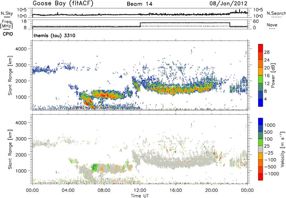This screenshot has height=198, width=286.
Task: Click the '60' Nave axis tick
Action: click(256, 21)
